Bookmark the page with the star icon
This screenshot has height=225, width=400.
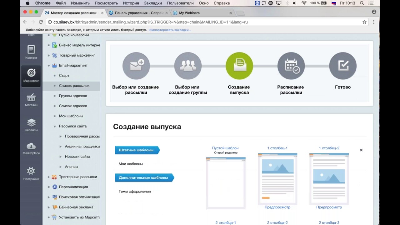click(364, 22)
